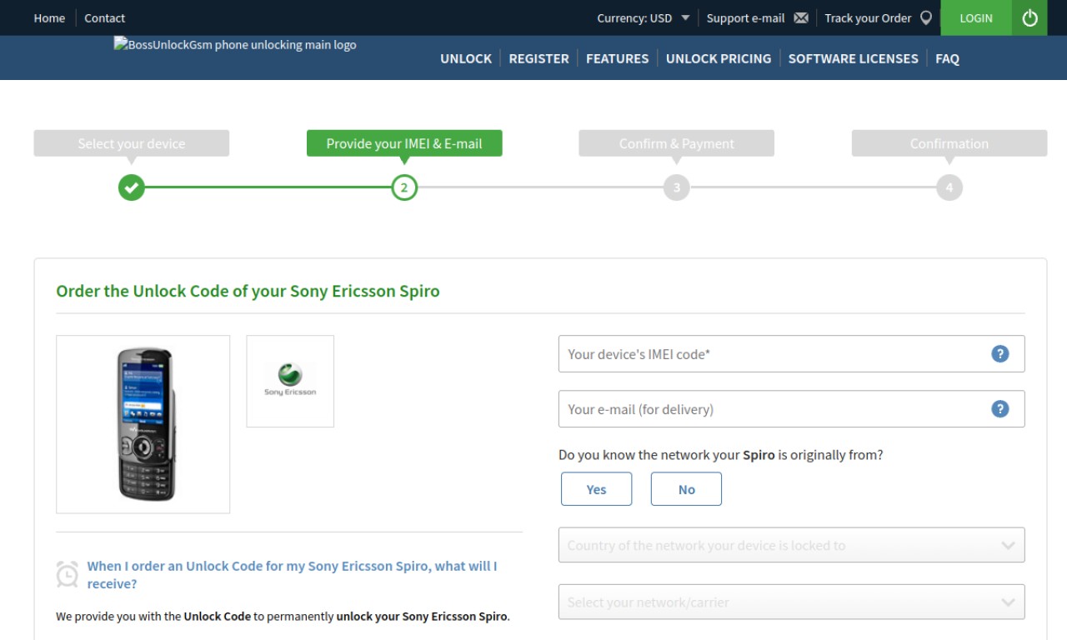Expand the Select your network/carrier dropdown

(x=791, y=602)
